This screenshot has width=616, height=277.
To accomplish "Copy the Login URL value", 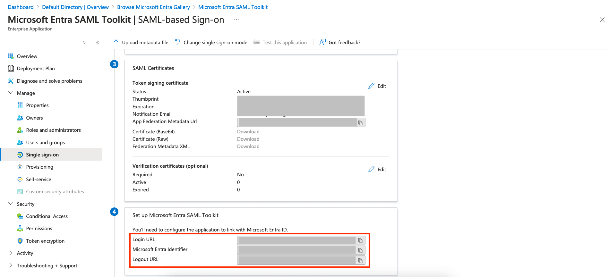I will pyautogui.click(x=360, y=240).
